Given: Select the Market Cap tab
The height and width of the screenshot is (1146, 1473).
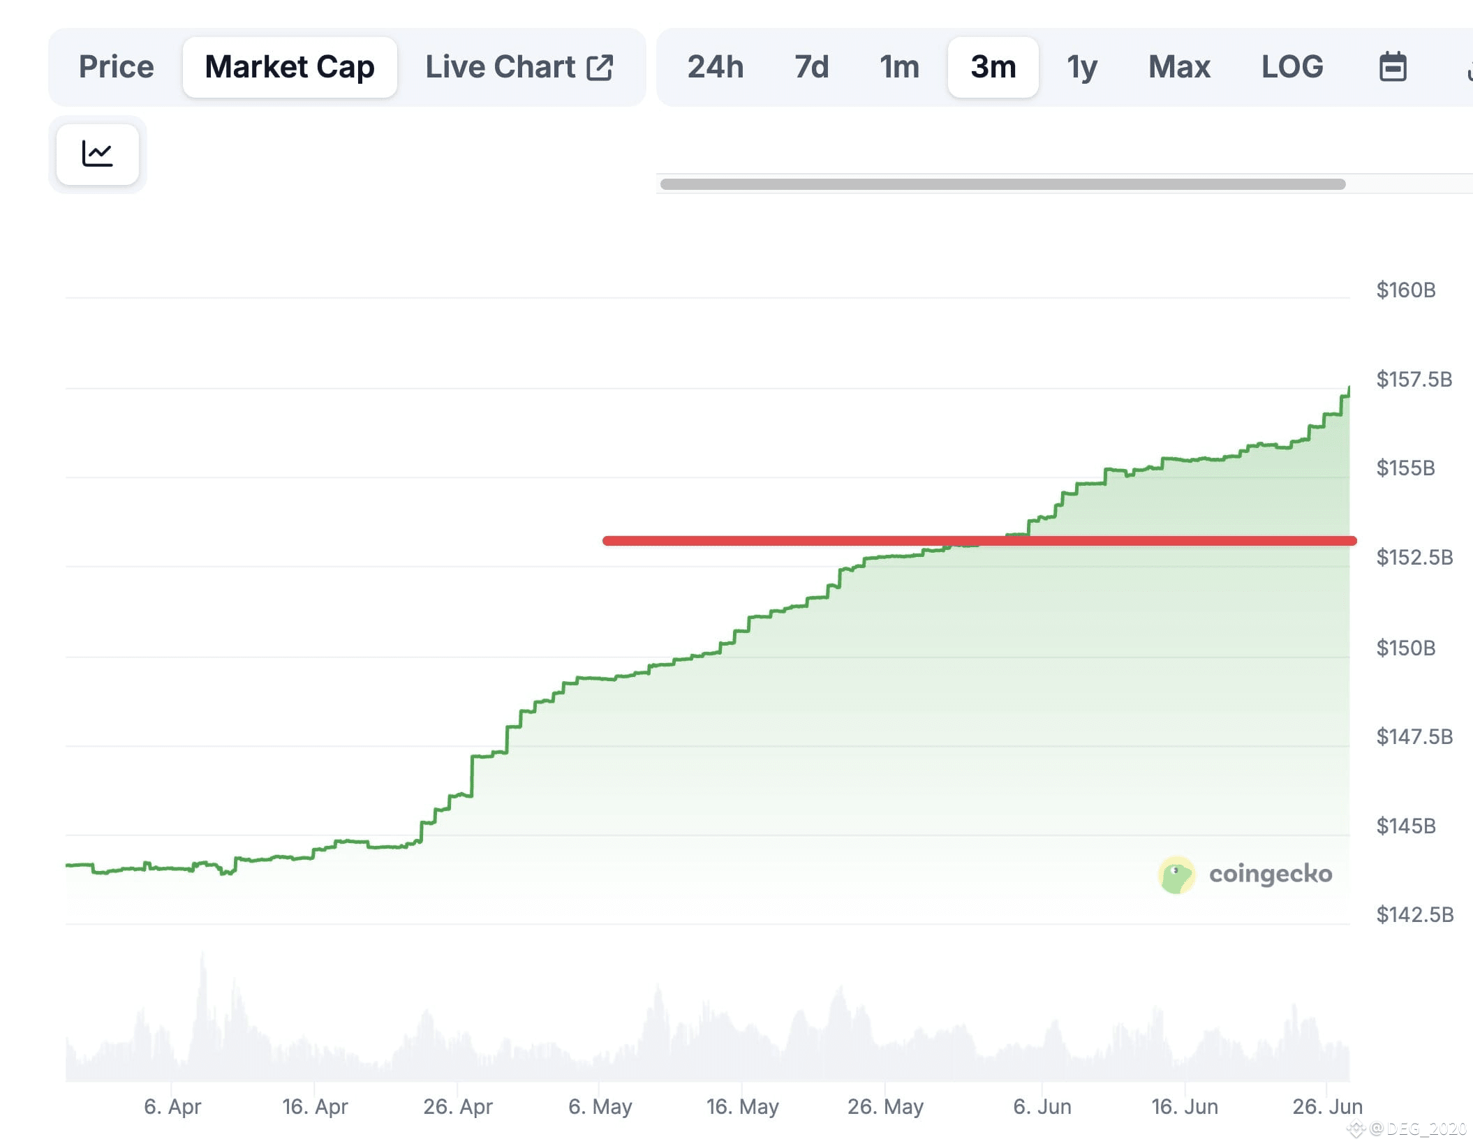Looking at the screenshot, I should (290, 67).
